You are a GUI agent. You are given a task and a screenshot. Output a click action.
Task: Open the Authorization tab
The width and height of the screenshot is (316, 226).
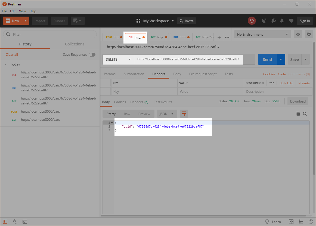coord(134,74)
